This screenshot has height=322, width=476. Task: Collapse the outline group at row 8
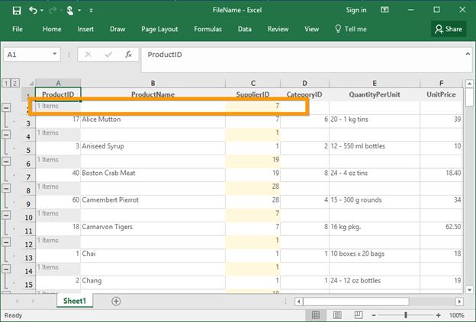click(6, 189)
